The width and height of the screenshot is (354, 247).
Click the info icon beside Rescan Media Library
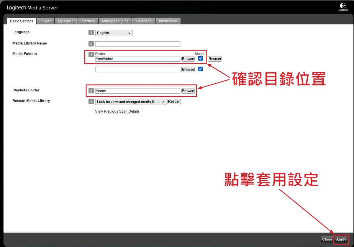91,101
